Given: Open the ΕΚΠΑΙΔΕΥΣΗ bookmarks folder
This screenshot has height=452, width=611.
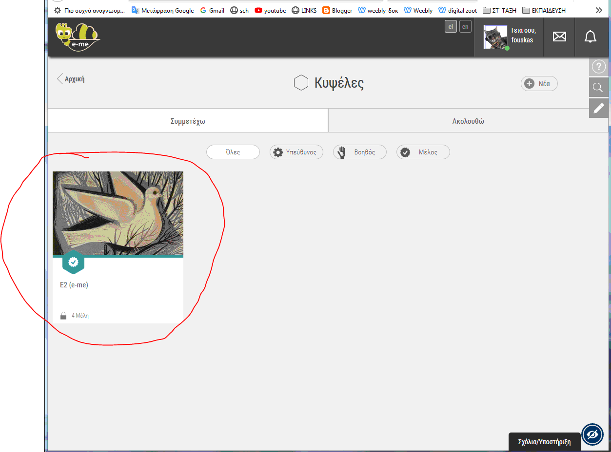Looking at the screenshot, I should point(544,10).
